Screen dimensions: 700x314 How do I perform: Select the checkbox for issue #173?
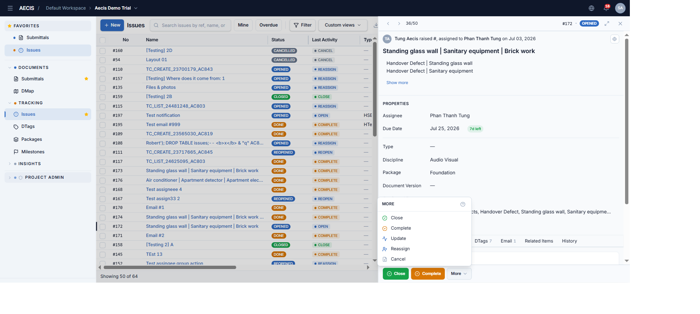click(103, 171)
